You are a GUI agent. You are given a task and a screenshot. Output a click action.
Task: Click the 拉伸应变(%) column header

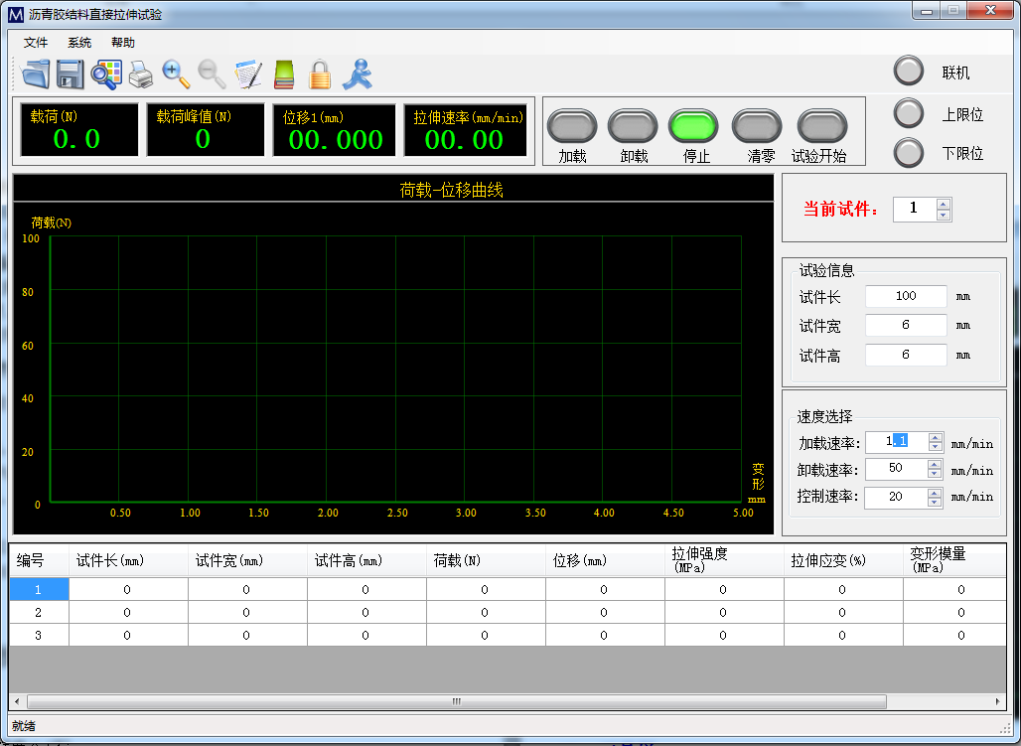[843, 560]
